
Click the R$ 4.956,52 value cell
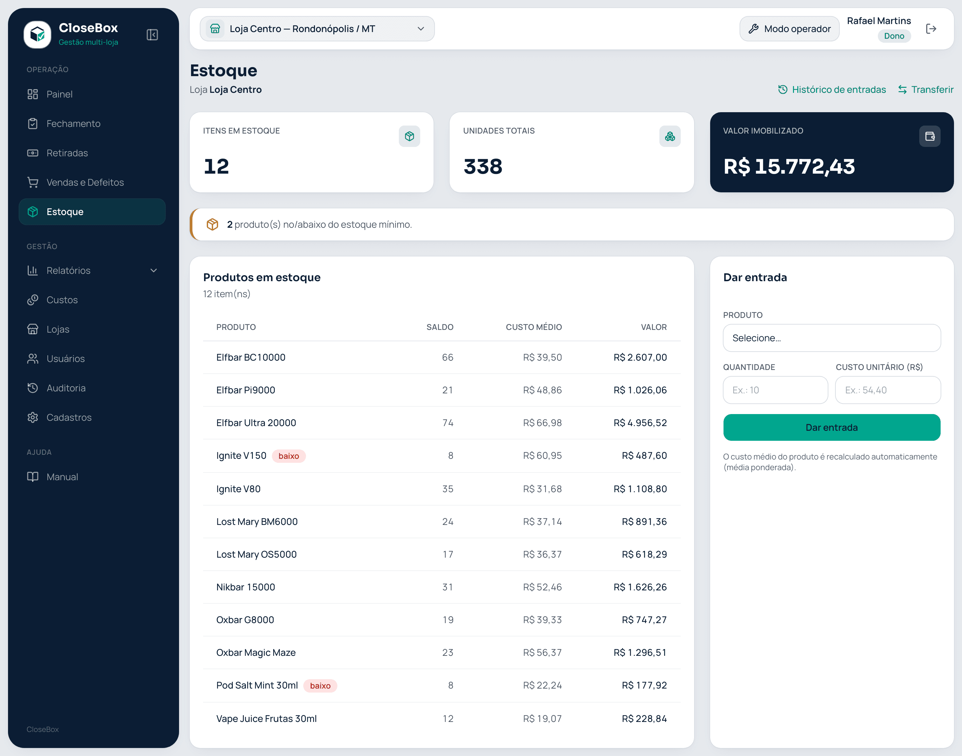click(640, 423)
